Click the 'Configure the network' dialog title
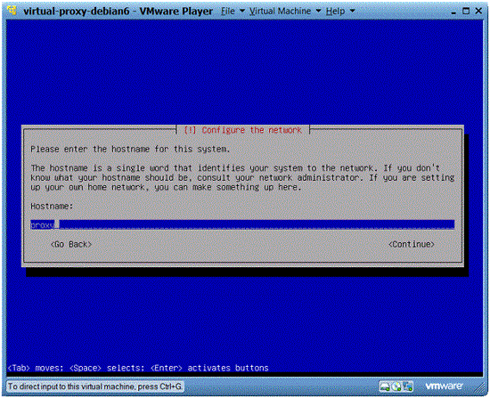The width and height of the screenshot is (490, 398). [243, 130]
